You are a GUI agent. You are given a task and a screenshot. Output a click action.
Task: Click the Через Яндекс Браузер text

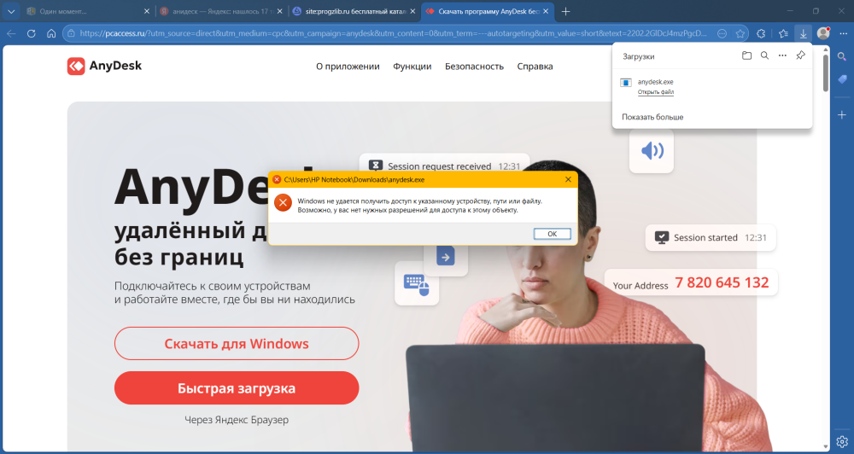pyautogui.click(x=237, y=420)
